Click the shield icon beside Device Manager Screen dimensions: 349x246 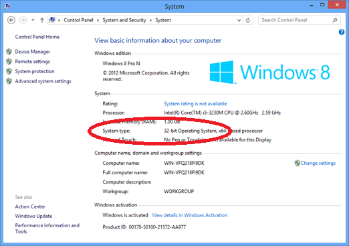pyautogui.click(x=9, y=52)
